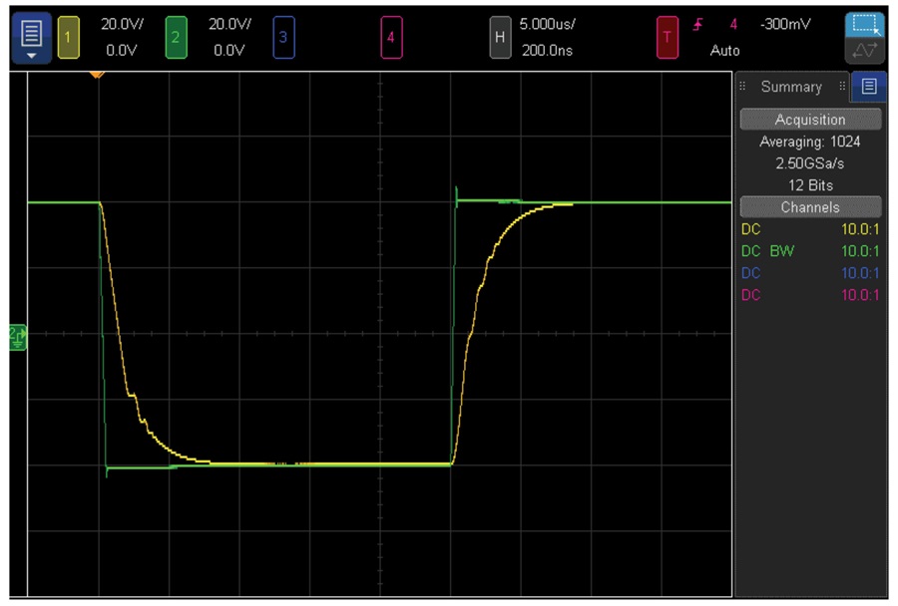Click the orange trigger time marker
This screenshot has height=606, width=898.
coord(97,75)
